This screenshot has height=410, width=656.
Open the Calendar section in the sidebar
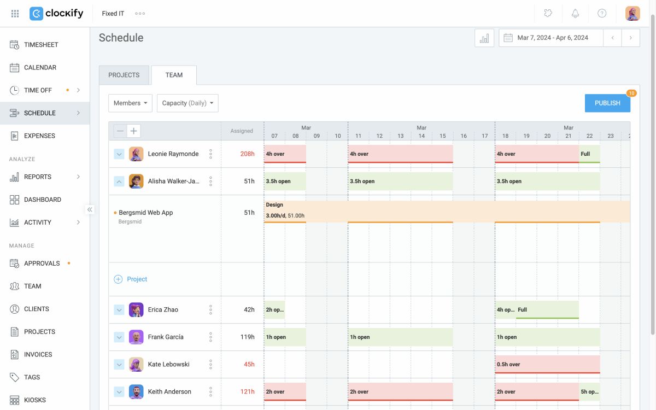(x=40, y=67)
